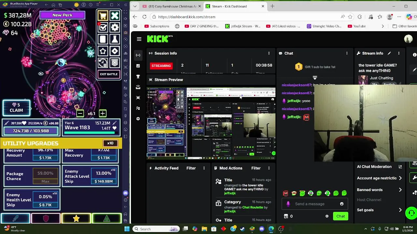Open the diamond modules icon in game menu
417x234 pixels.
click(x=115, y=51)
